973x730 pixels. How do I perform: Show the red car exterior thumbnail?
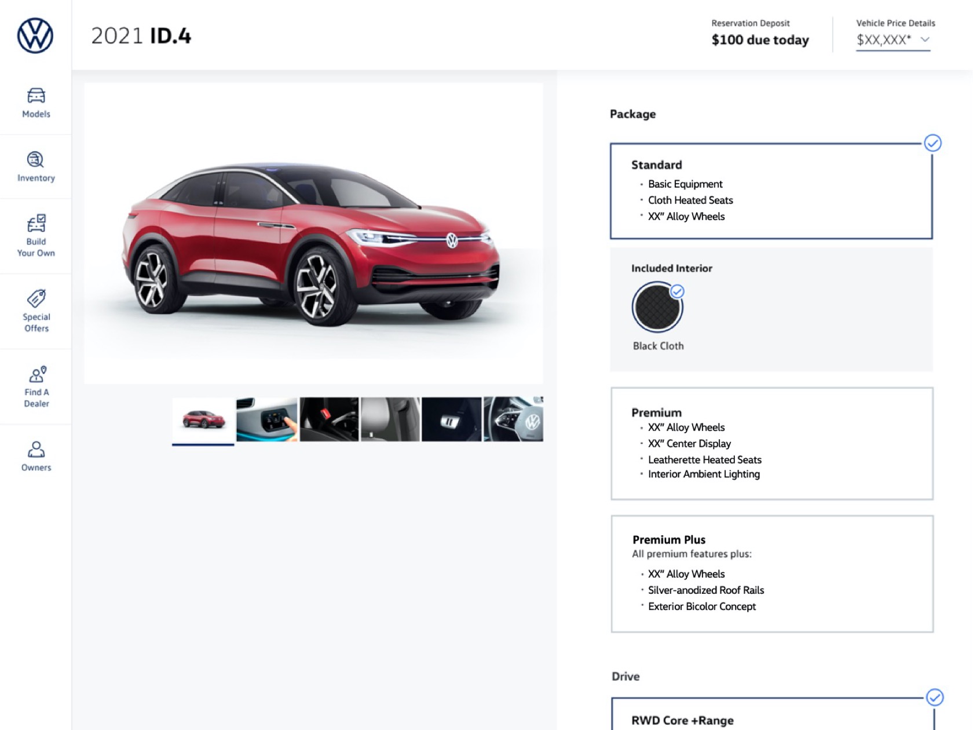pos(203,419)
